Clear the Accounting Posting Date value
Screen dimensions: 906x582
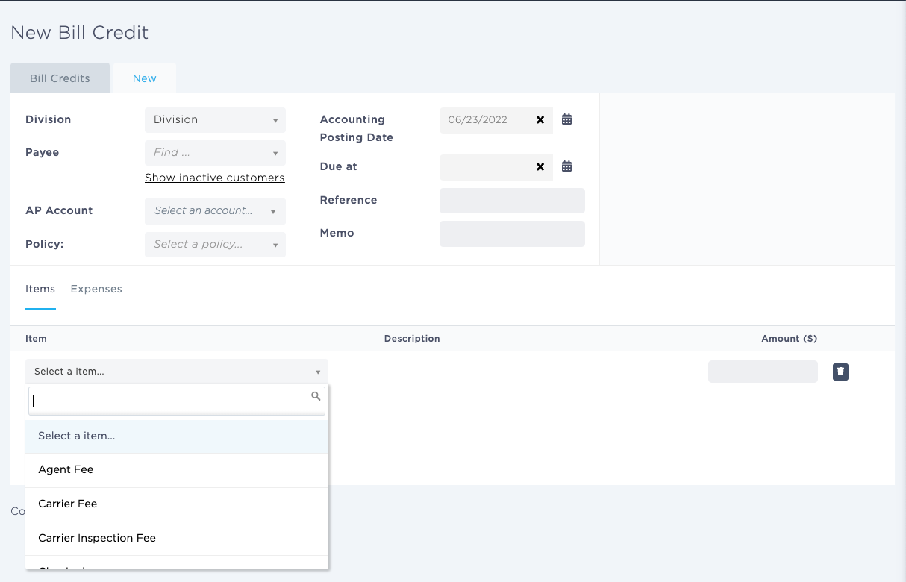(x=540, y=120)
